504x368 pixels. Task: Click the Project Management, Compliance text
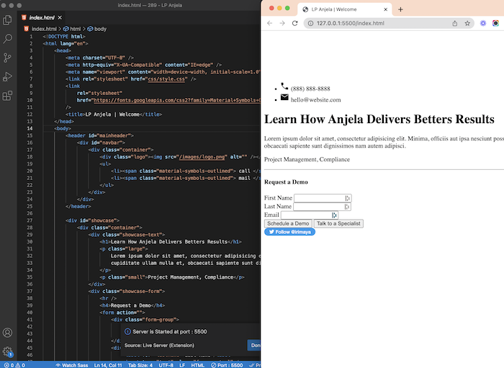[307, 159]
